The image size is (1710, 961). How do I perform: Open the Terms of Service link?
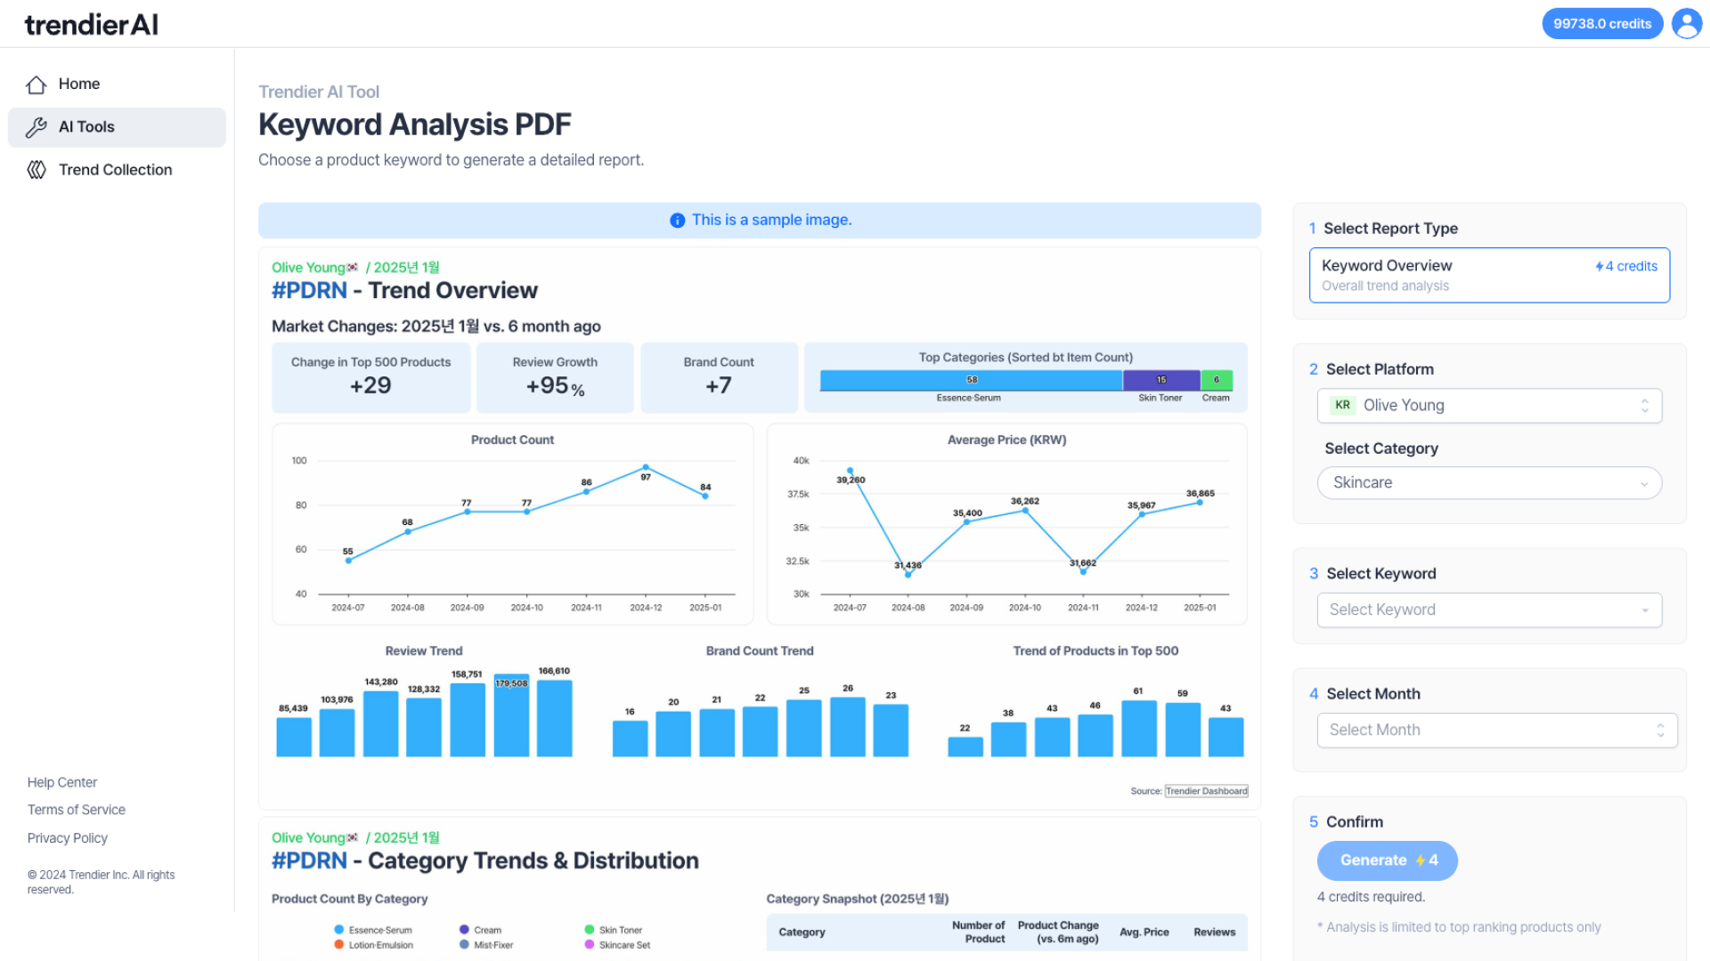click(77, 811)
